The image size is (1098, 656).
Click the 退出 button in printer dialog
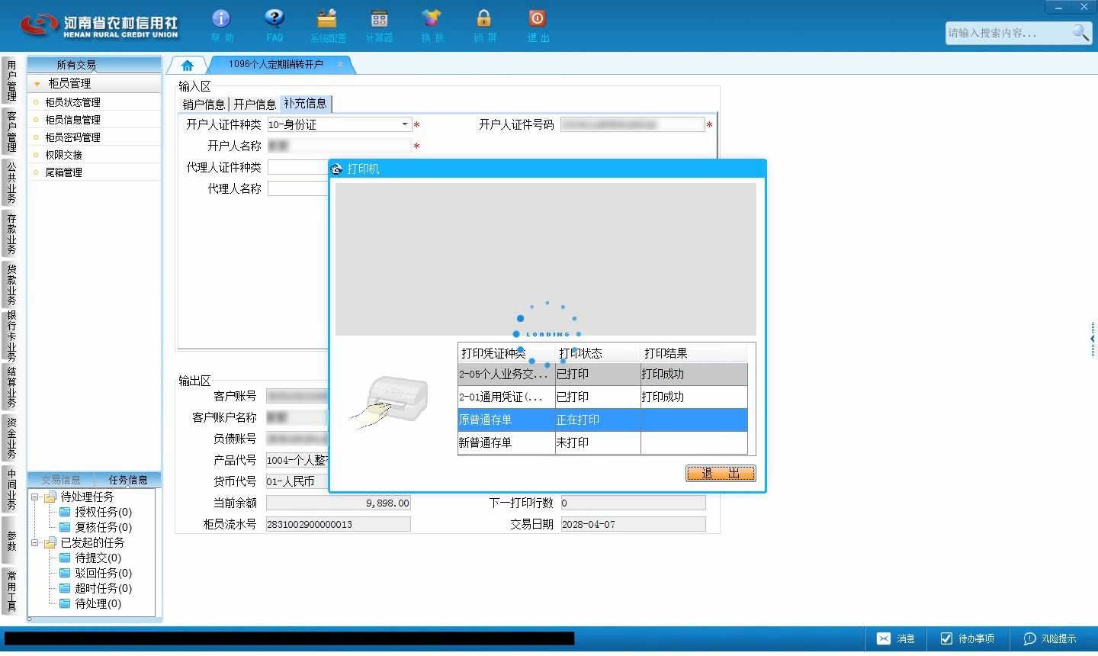click(721, 474)
